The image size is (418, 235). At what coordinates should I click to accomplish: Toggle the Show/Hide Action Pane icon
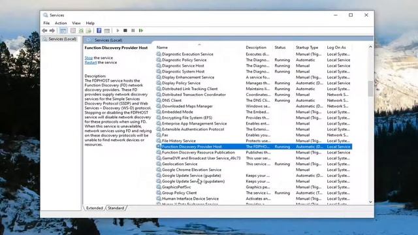point(107,31)
